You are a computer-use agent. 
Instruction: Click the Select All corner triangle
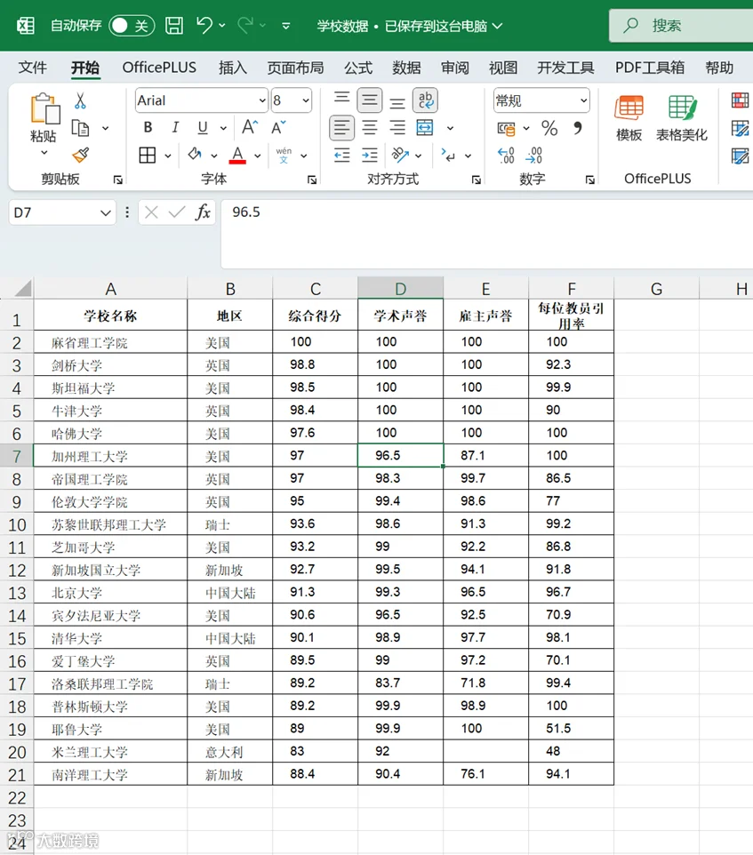coord(22,287)
